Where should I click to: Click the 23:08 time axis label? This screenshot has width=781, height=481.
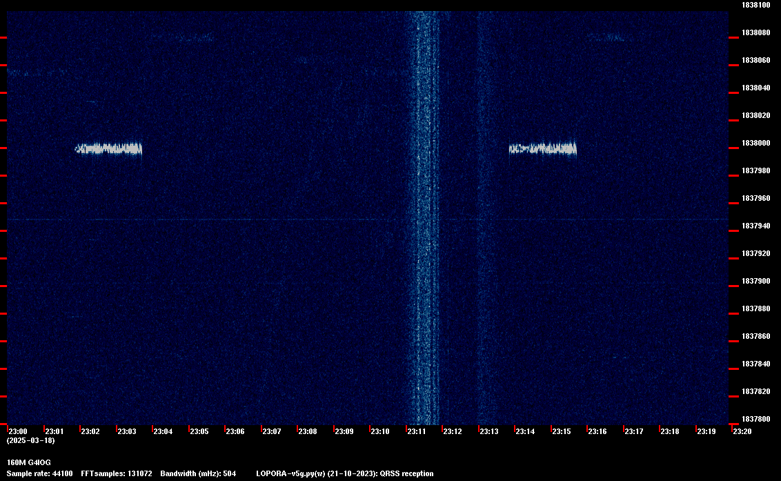pyautogui.click(x=307, y=431)
